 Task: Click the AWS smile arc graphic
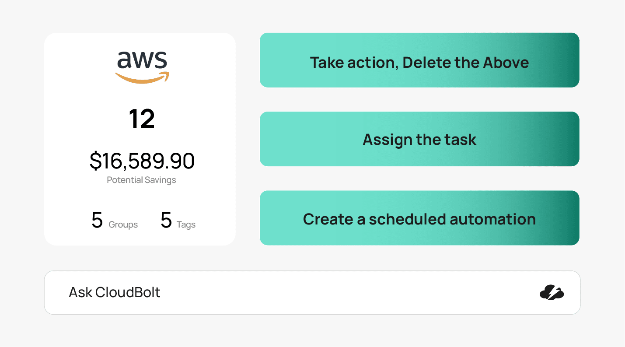141,78
